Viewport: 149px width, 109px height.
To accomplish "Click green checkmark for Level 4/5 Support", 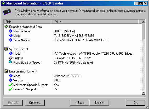I will click(10, 89).
